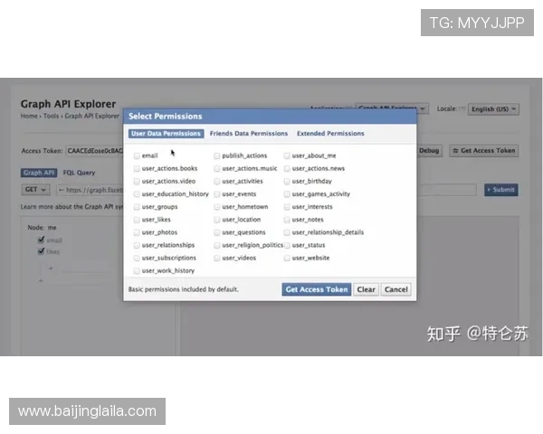Switch to Friends Data Permissions tab
The height and width of the screenshot is (434, 543).
coord(248,134)
